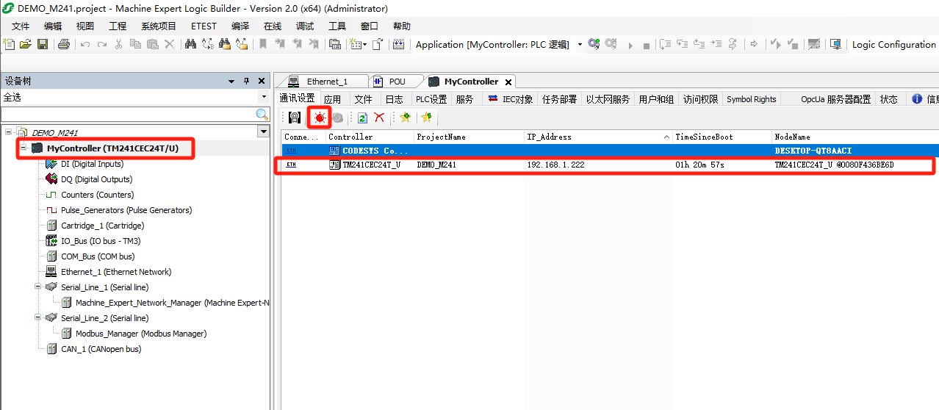Click the print icon in toolbar
Screen dimensions: 939x410
64,45
